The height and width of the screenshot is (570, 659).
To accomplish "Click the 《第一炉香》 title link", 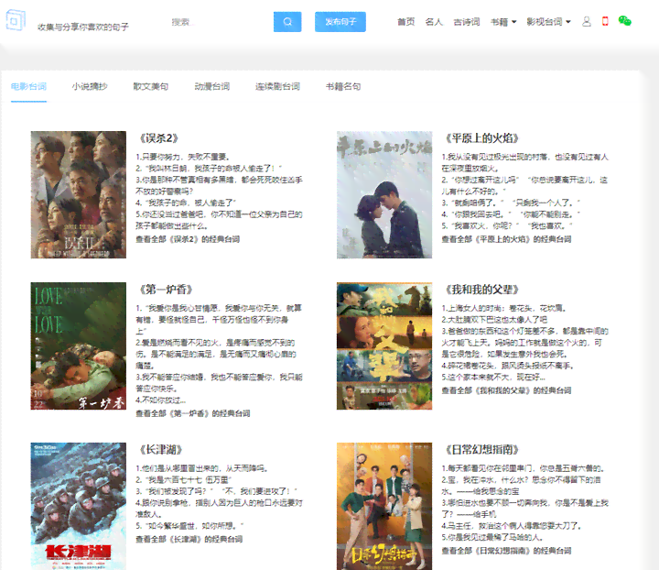I will [x=166, y=290].
